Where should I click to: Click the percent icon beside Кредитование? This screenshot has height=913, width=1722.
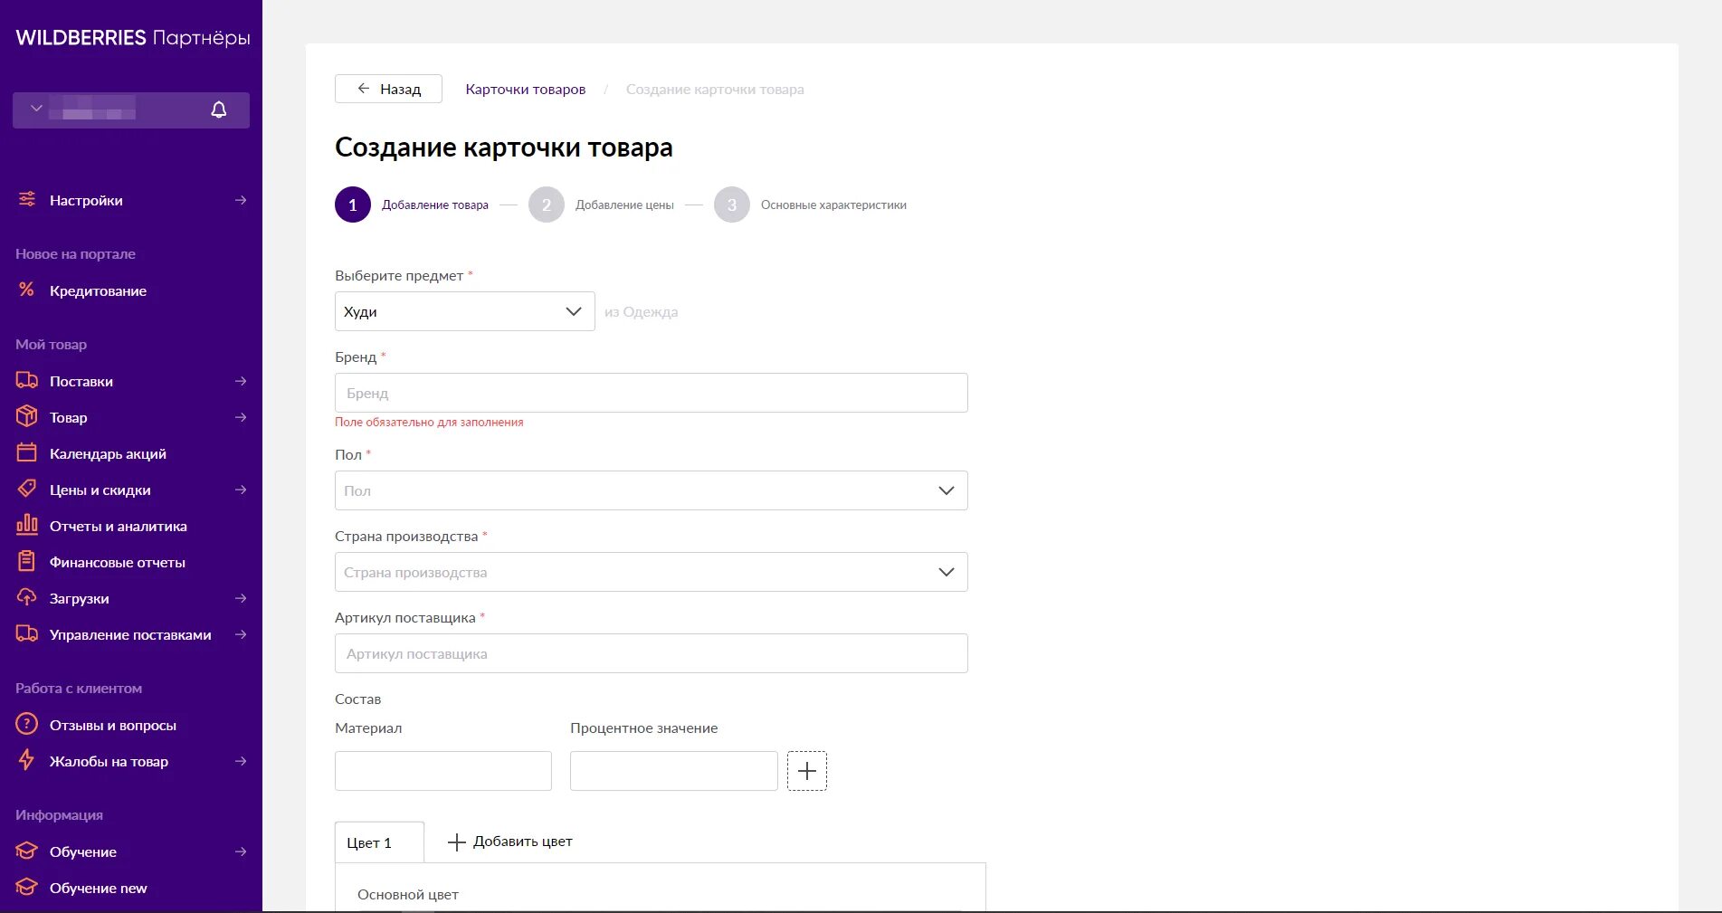[27, 290]
